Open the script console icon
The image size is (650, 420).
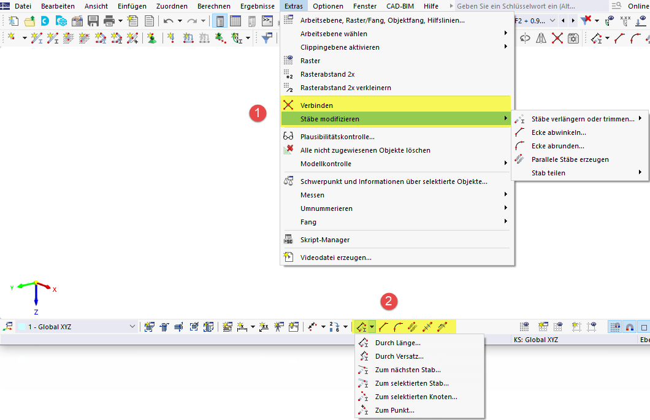coord(267,21)
